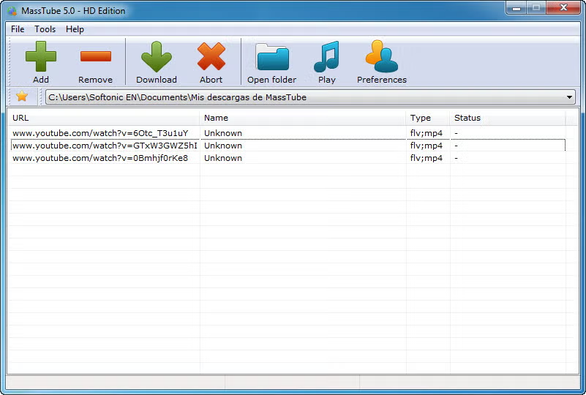Click the Status column header
The width and height of the screenshot is (586, 395).
(x=508, y=118)
